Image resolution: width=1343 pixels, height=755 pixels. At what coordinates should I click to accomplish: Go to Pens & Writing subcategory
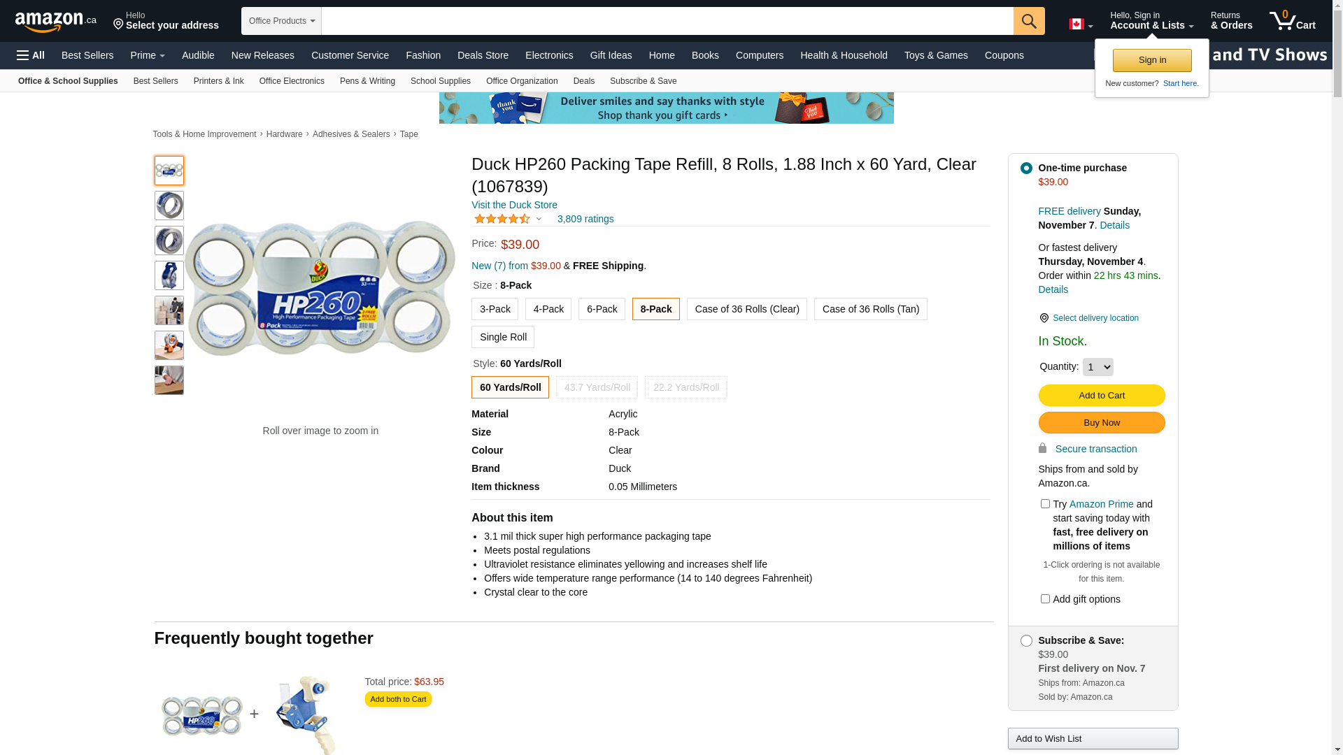pos(367,81)
